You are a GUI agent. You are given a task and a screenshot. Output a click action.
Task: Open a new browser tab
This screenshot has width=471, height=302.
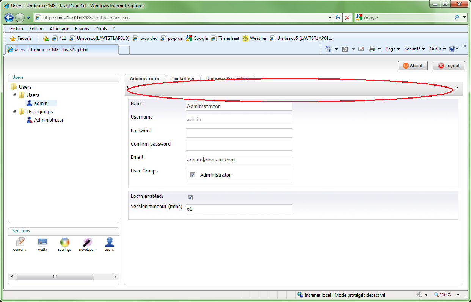point(124,50)
